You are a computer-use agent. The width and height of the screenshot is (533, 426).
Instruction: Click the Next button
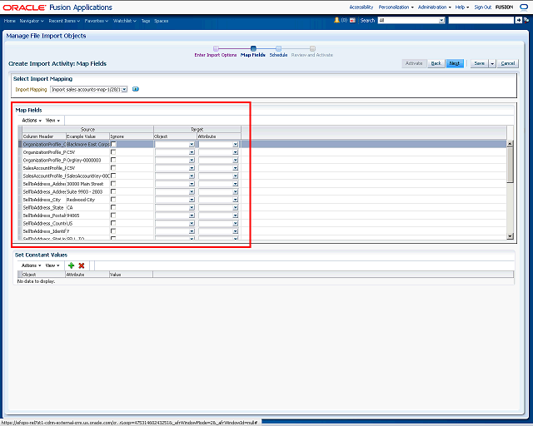coord(454,63)
